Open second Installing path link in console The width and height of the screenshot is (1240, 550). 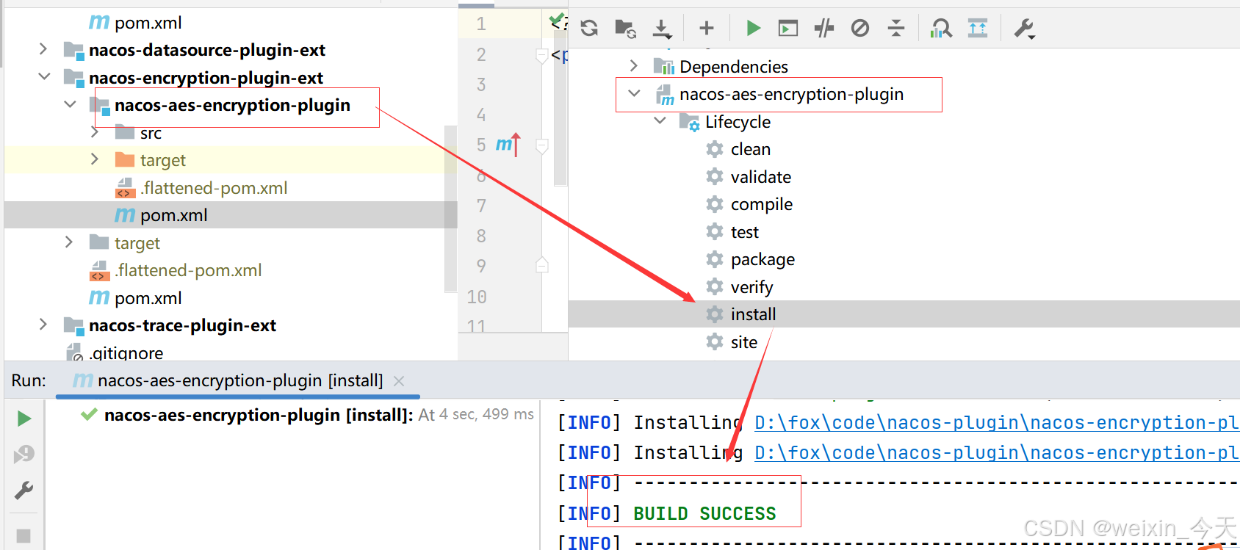(x=996, y=453)
